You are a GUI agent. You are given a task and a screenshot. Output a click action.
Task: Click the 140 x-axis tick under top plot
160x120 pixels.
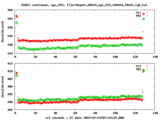coord(155,57)
